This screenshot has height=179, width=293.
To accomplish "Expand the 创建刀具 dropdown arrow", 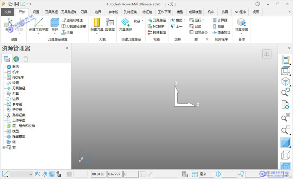I will (x=97, y=34).
